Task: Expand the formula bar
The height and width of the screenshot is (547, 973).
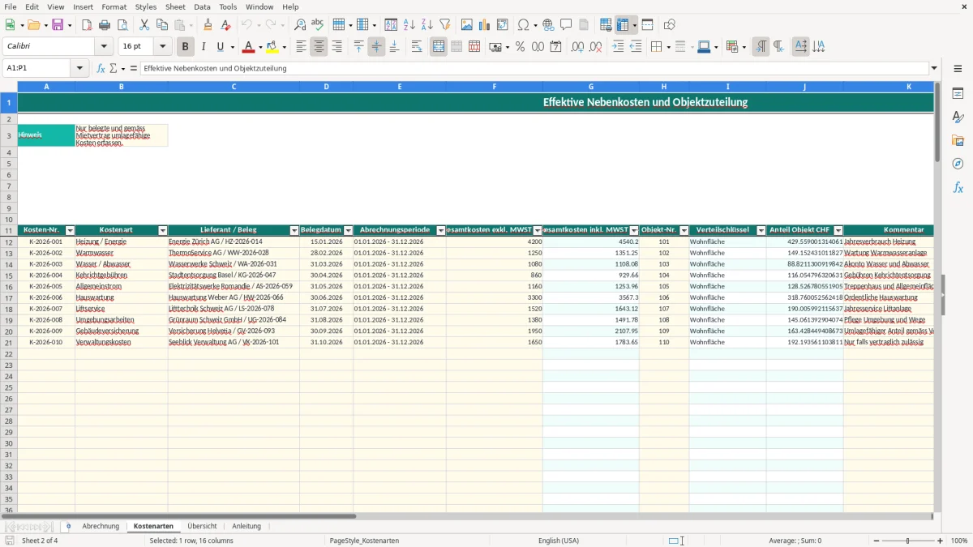Action: [934, 68]
